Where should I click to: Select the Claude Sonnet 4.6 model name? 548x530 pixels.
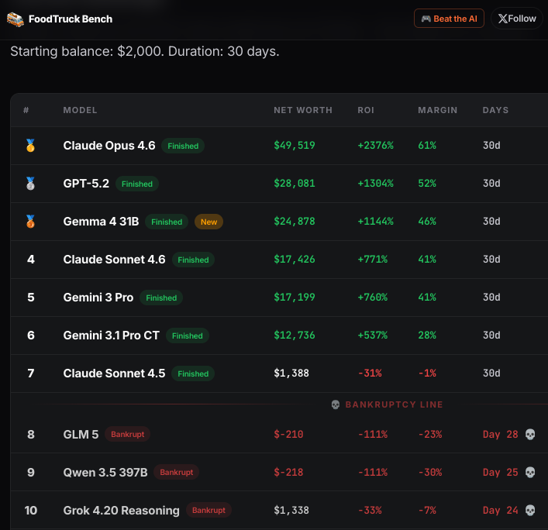[x=114, y=260]
